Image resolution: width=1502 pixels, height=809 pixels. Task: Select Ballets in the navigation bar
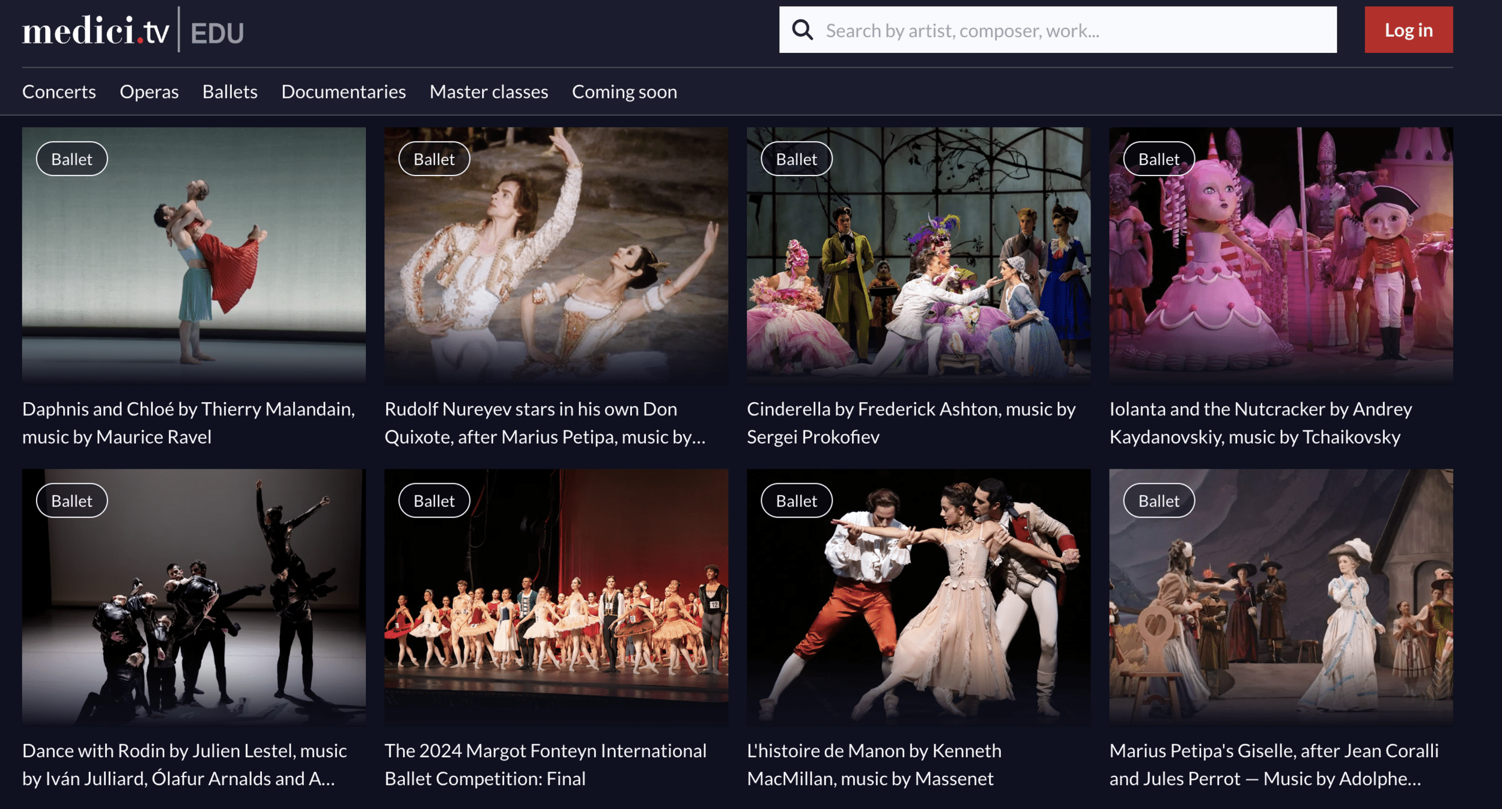[x=230, y=91]
